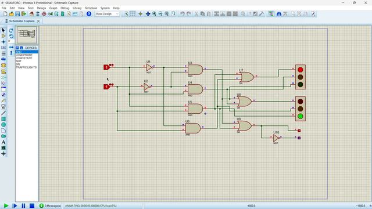Screen dimensions: 372x209
Task: Select AND in the devices list
Action: (x=27, y=52)
